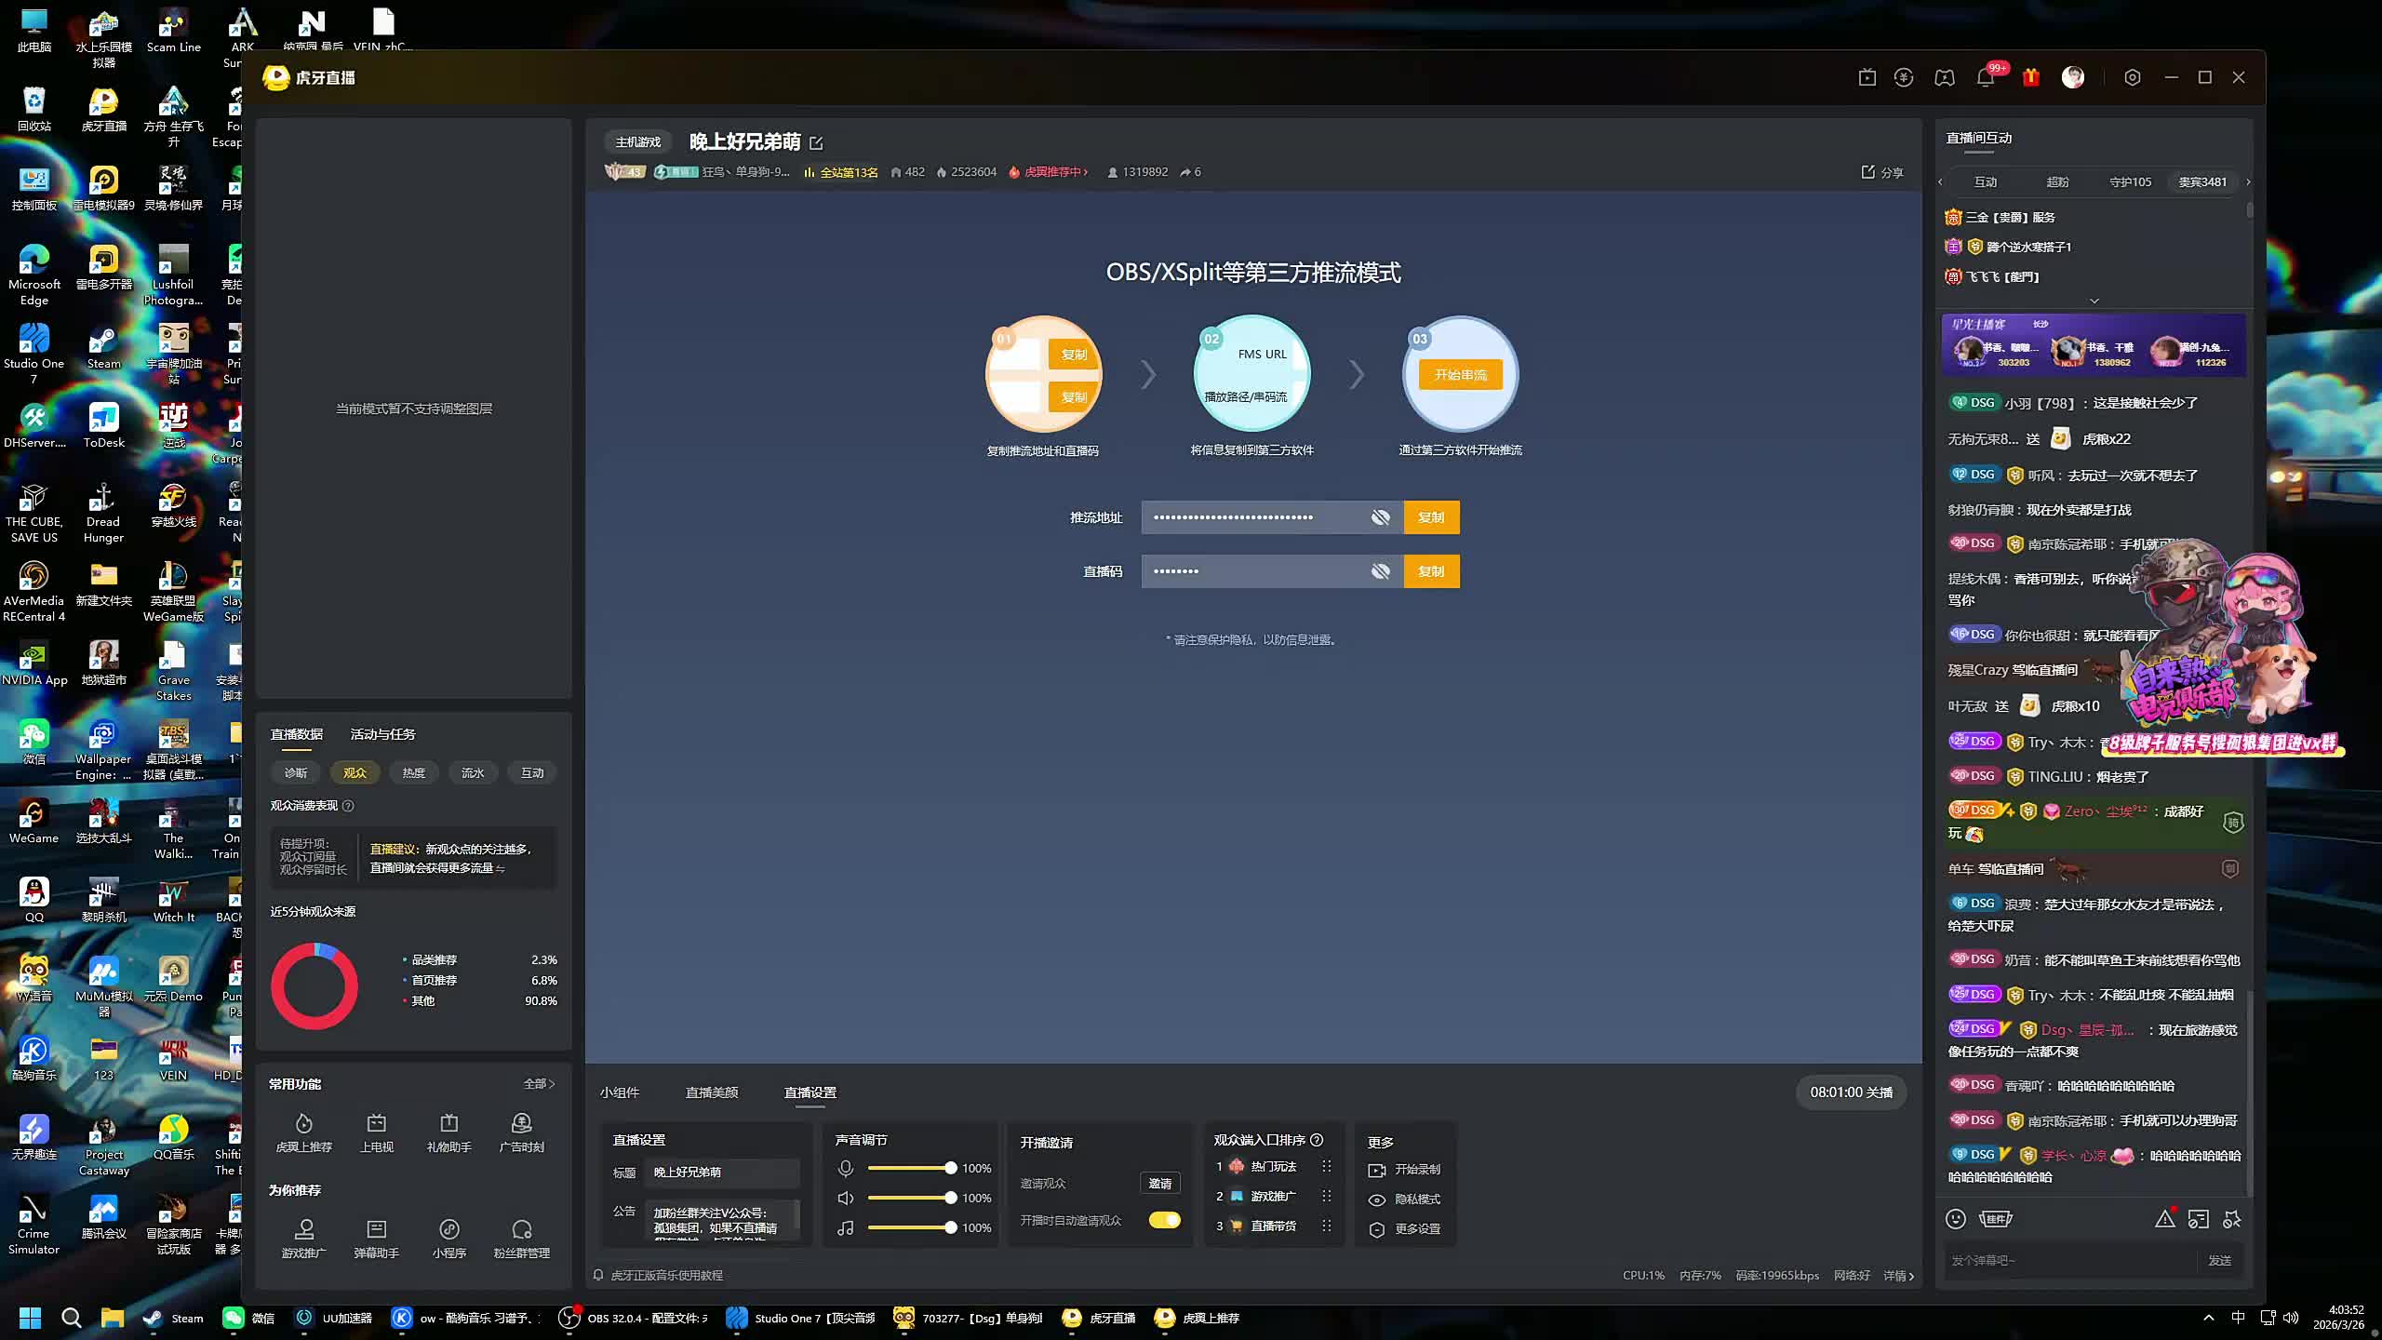Show the hidden 推流地址 with eye icon
2382x1340 pixels.
[1381, 517]
